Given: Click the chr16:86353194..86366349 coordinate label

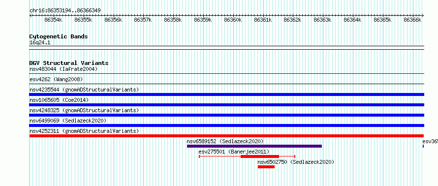Looking at the screenshot, I should click(x=65, y=11).
